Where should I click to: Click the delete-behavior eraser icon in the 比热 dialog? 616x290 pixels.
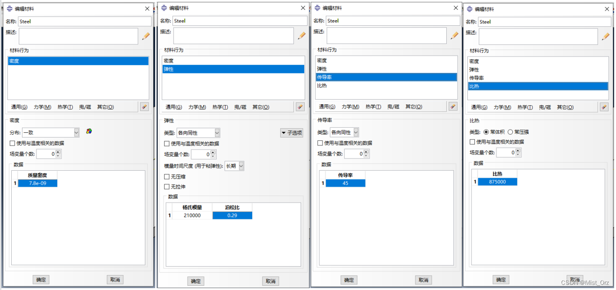tap(604, 107)
